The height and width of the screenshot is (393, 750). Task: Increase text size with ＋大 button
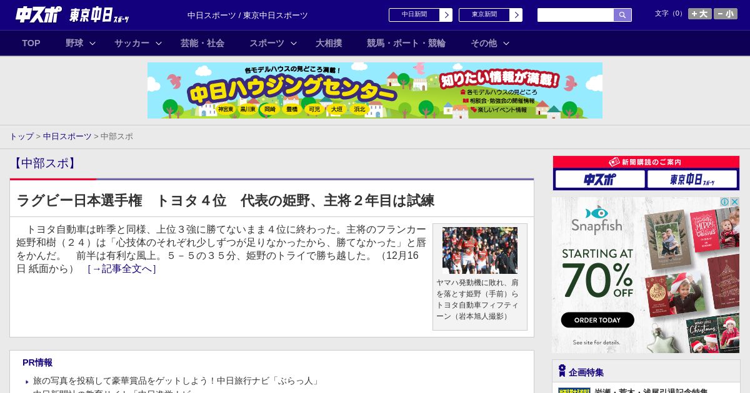click(x=700, y=14)
